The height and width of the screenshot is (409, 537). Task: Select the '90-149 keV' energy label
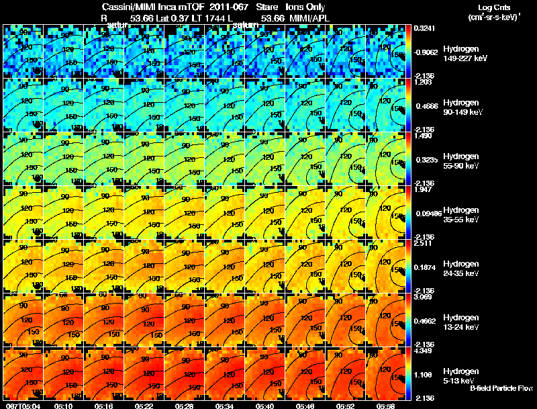point(462,112)
